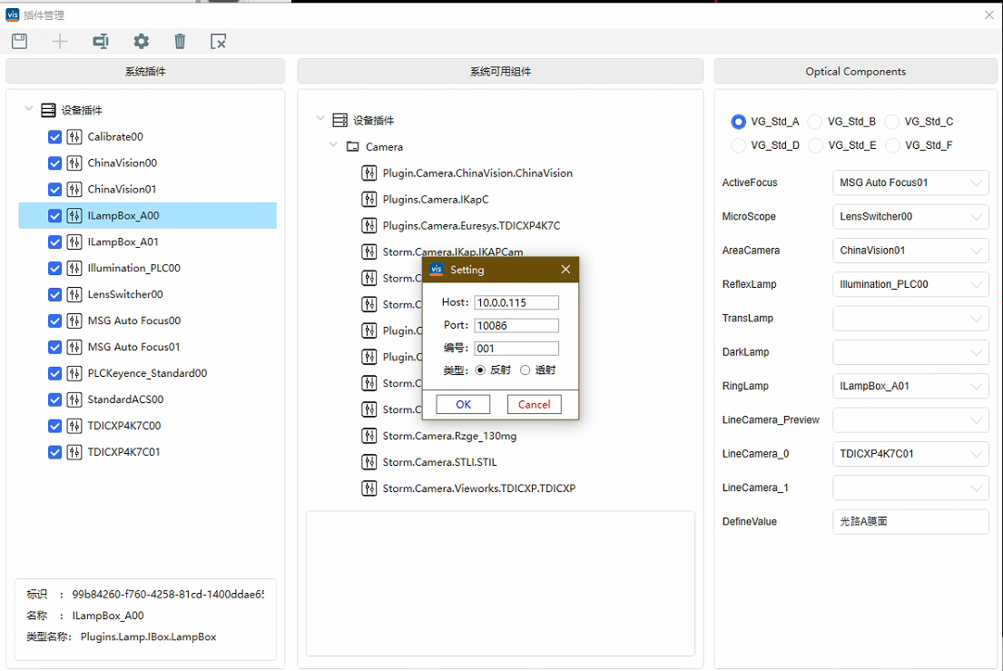Click the Port input field
Screen dimensions: 1003x671
click(516, 326)
